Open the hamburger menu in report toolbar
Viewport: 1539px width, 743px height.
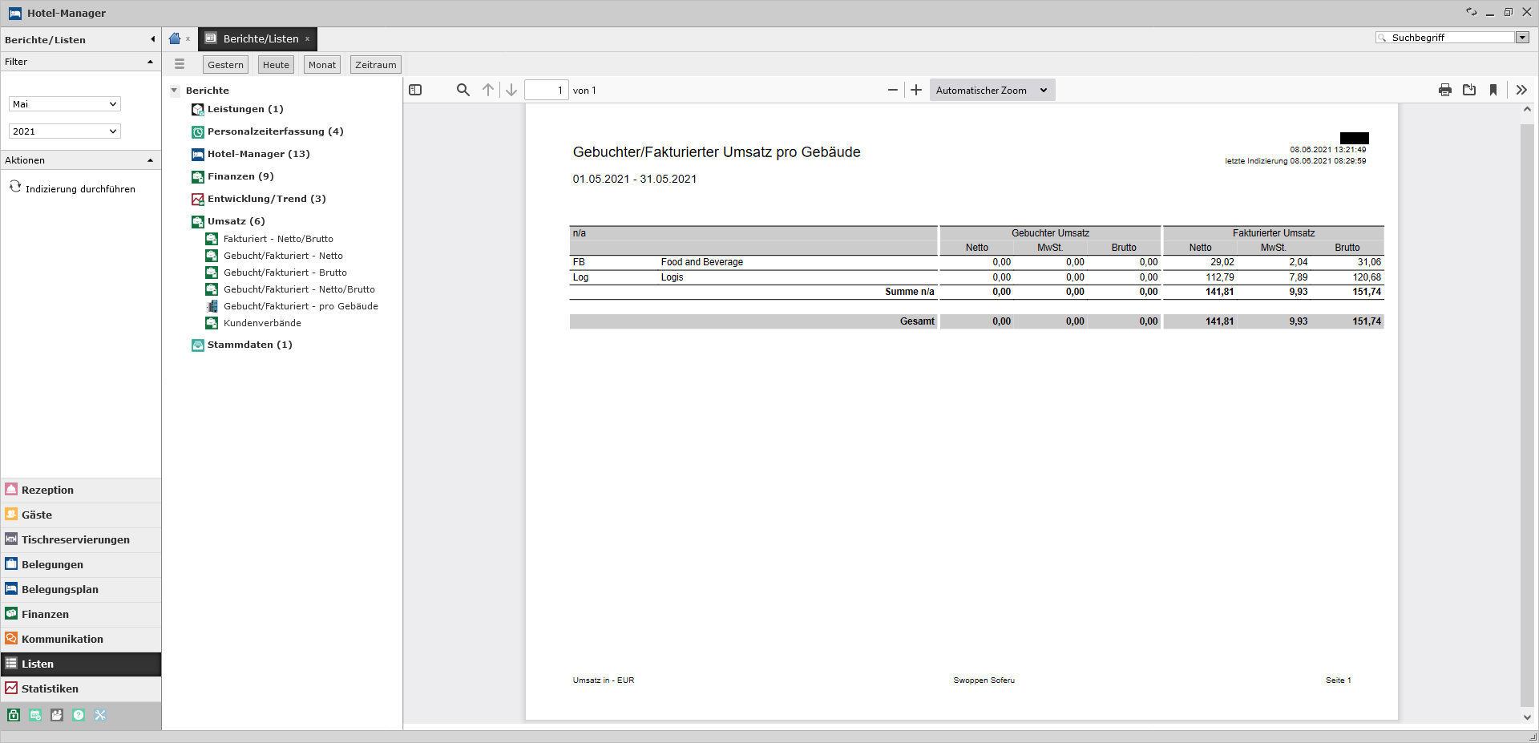[180, 64]
